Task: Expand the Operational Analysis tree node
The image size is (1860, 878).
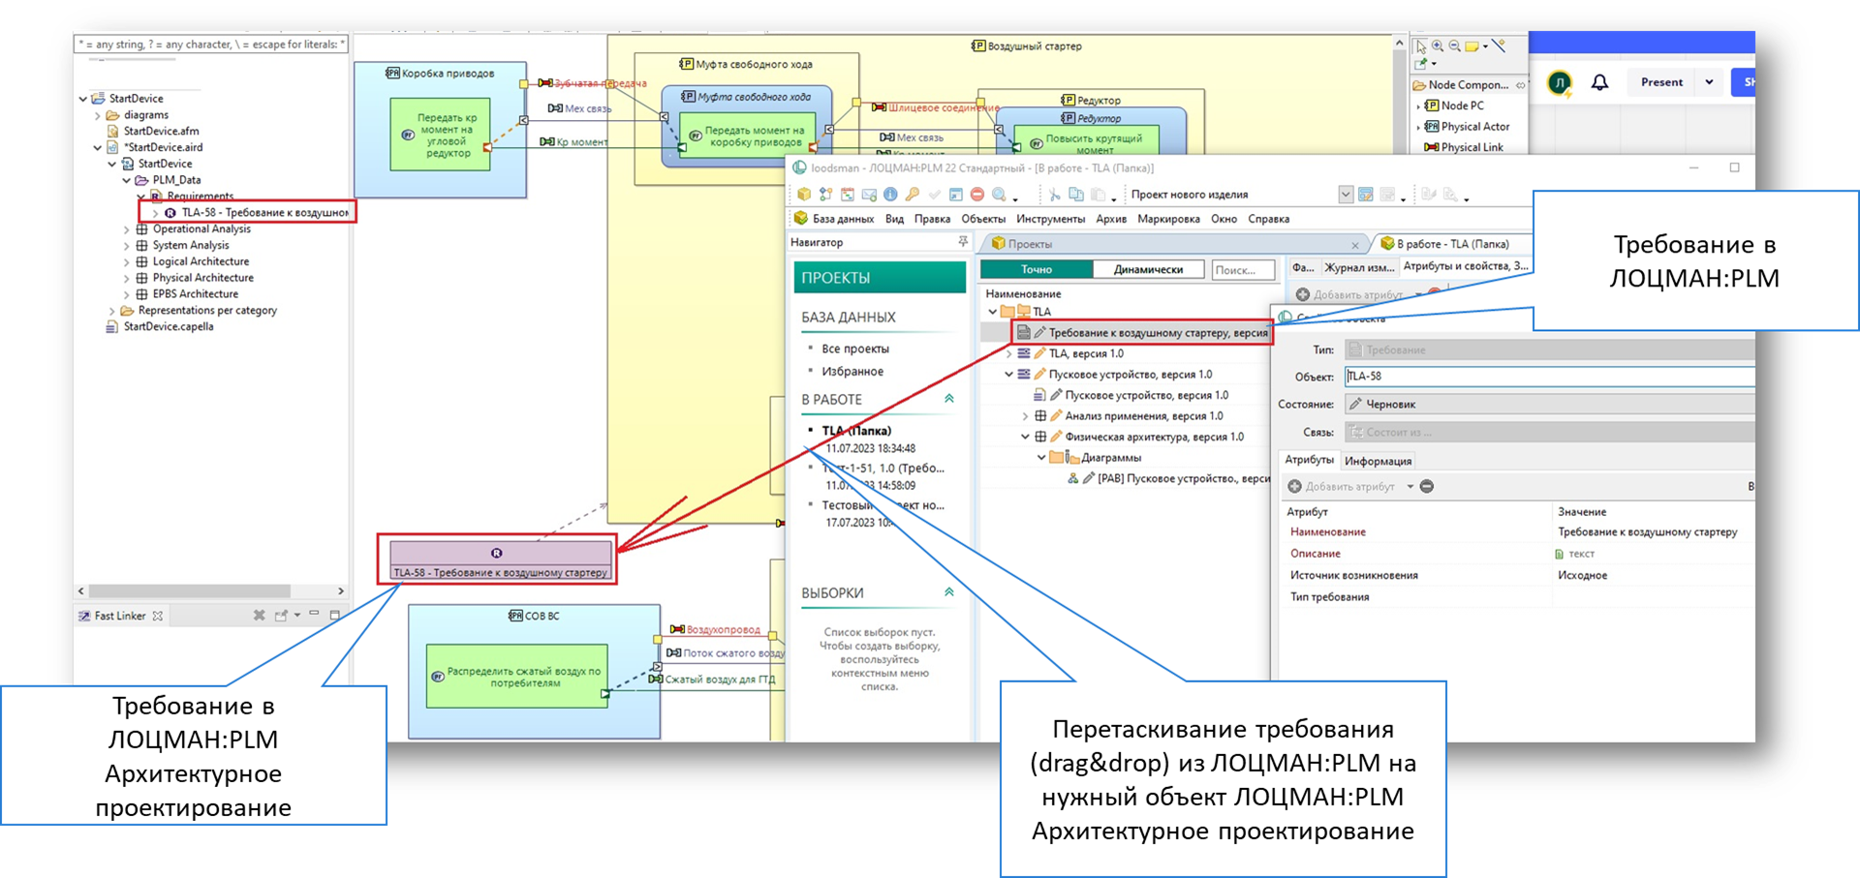Action: click(127, 229)
